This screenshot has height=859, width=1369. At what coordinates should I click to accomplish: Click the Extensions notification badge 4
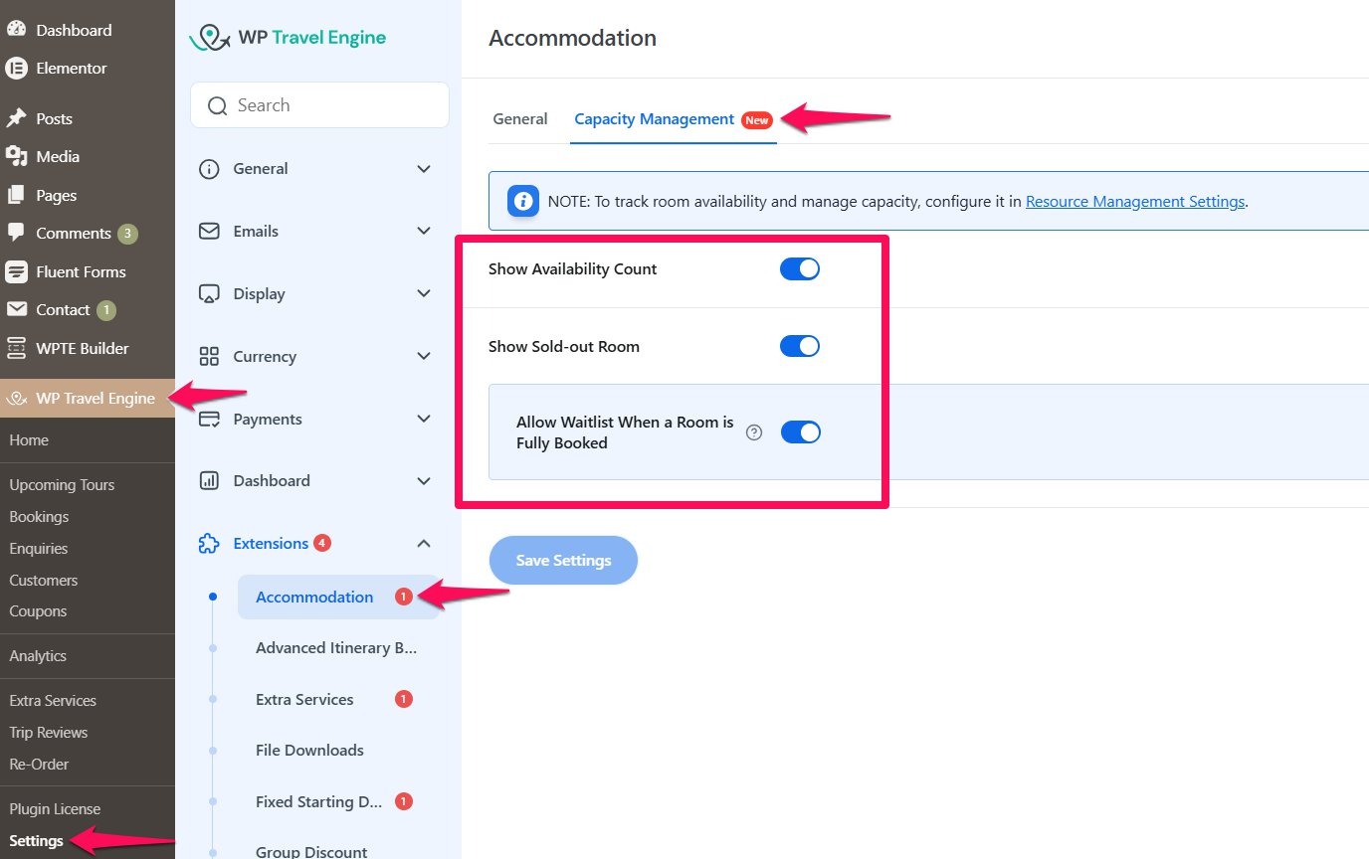322,543
